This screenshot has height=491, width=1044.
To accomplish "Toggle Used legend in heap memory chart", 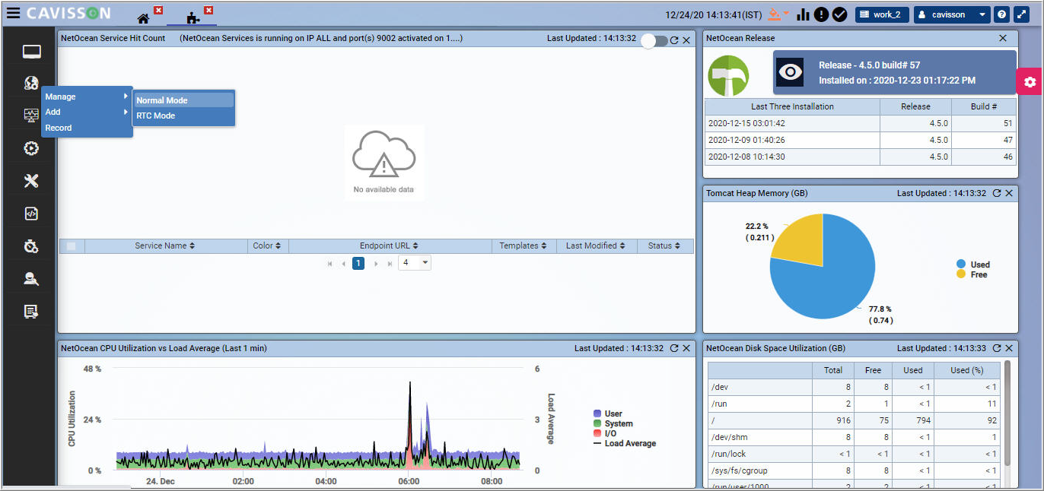I will [973, 265].
